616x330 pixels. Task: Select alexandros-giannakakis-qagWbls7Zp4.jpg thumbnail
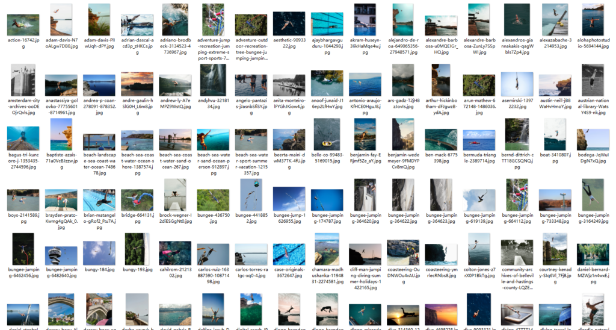pos(517,20)
